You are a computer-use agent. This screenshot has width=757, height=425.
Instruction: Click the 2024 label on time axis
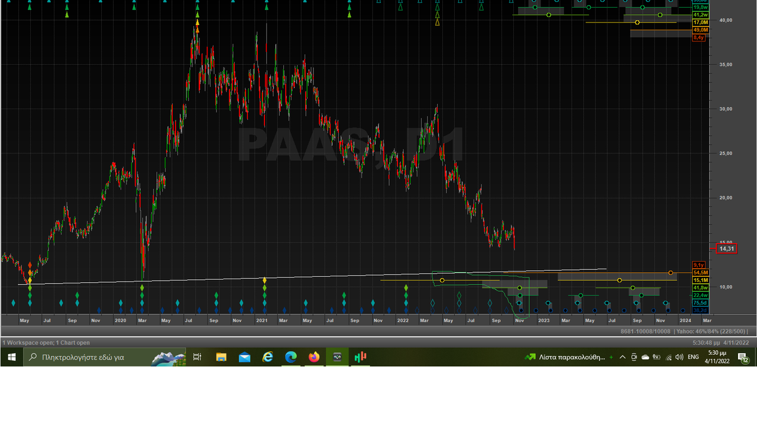(x=685, y=321)
